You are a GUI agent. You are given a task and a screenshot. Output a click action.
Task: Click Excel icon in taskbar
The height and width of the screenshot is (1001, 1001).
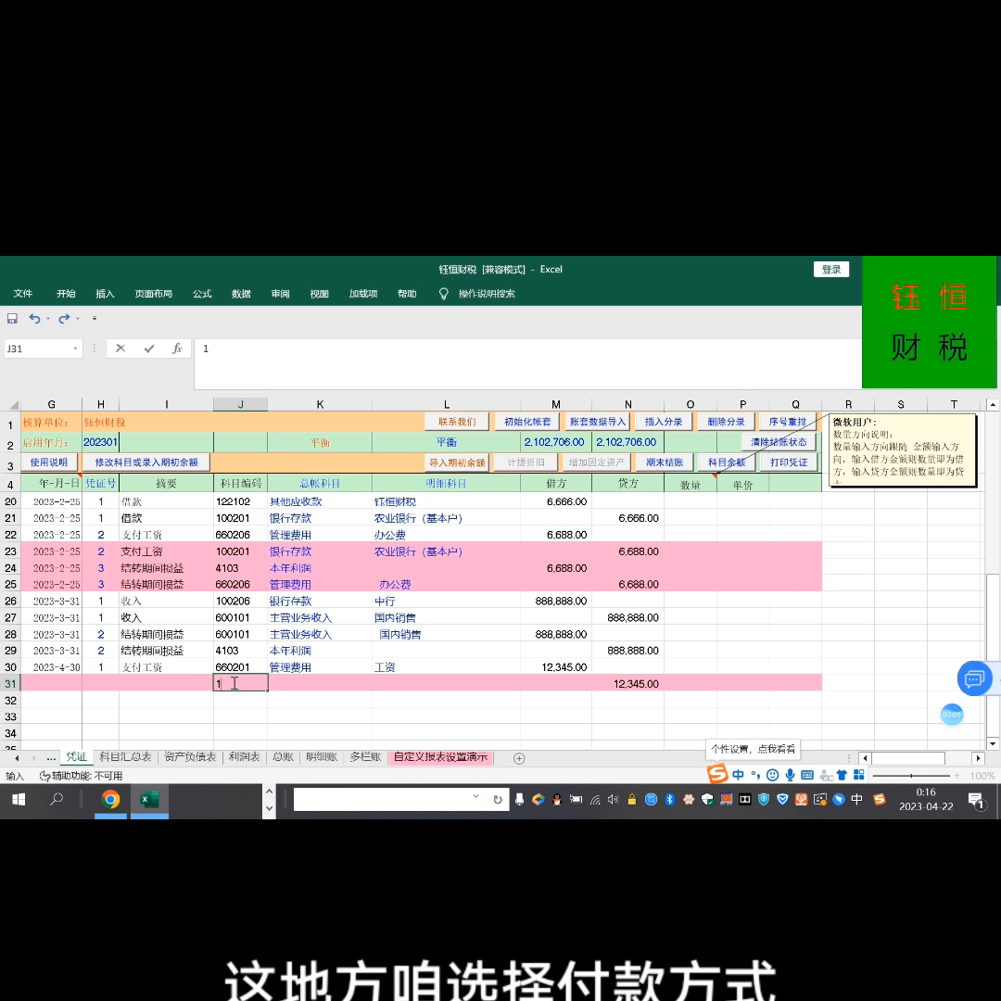149,799
